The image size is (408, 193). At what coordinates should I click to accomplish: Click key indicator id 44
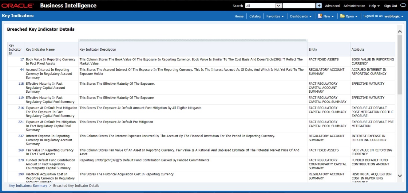(22, 70)
